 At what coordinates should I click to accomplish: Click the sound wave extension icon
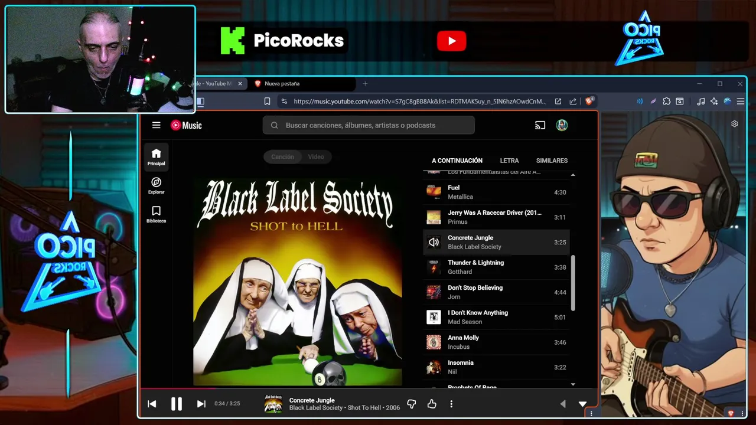[x=640, y=102]
